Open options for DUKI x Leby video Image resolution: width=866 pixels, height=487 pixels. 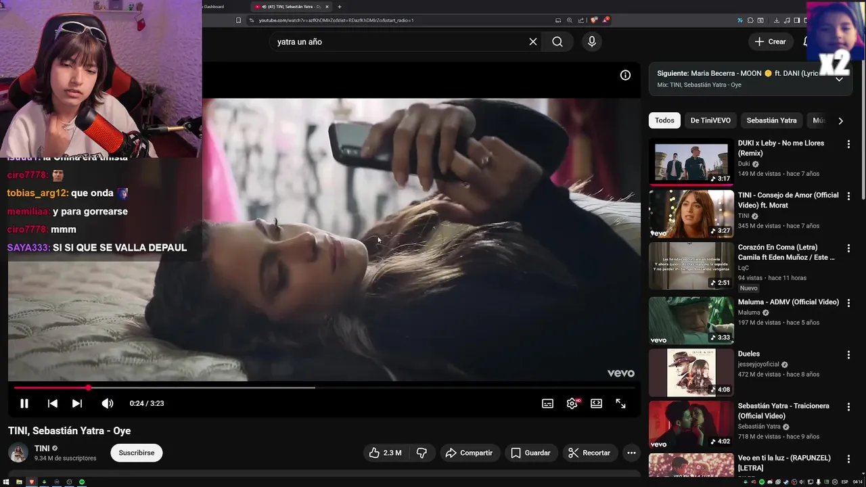[848, 144]
